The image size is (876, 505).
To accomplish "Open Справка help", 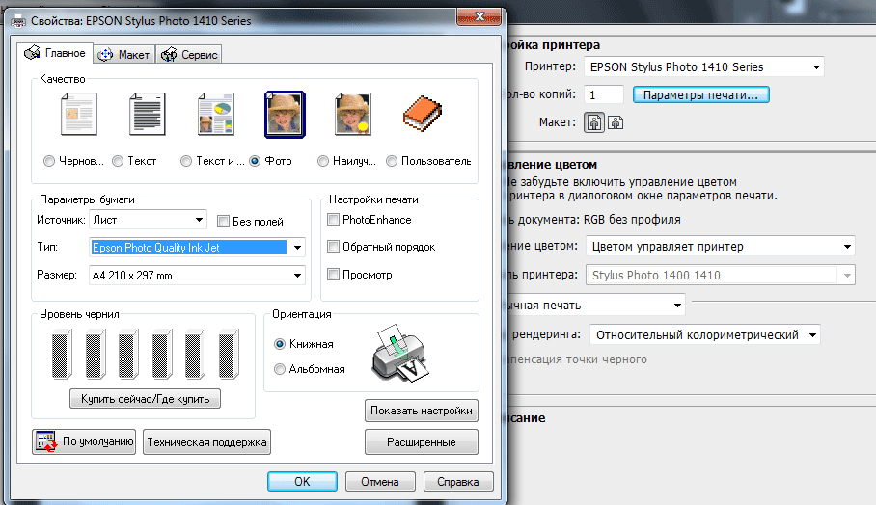I will click(458, 482).
